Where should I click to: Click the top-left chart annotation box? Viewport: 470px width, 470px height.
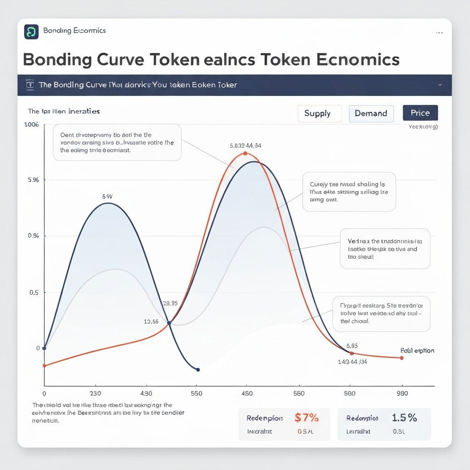click(x=117, y=142)
